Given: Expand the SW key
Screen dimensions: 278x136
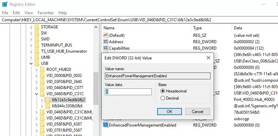Looking at the screenshot, I should click(31, 33).
